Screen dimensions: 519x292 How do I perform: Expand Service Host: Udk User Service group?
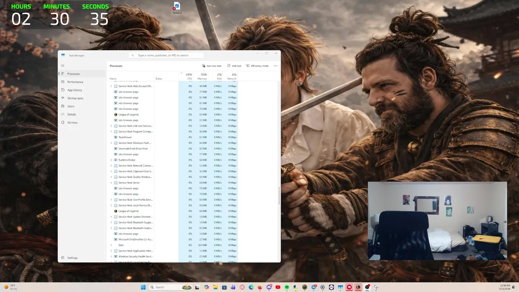(x=111, y=126)
